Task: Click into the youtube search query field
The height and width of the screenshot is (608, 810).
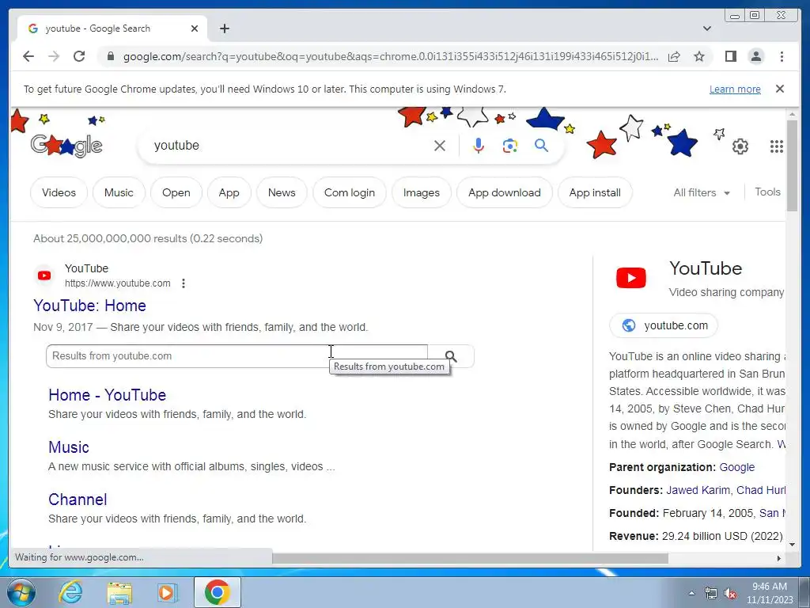Action: coord(290,146)
